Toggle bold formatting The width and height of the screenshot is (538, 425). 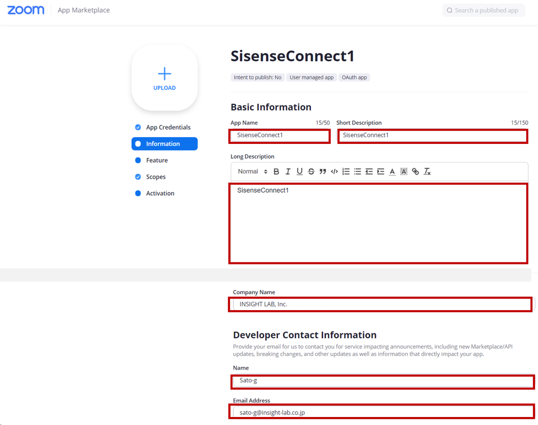point(276,171)
